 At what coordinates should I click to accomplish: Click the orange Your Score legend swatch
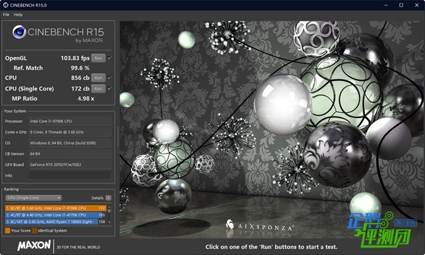coord(7,230)
